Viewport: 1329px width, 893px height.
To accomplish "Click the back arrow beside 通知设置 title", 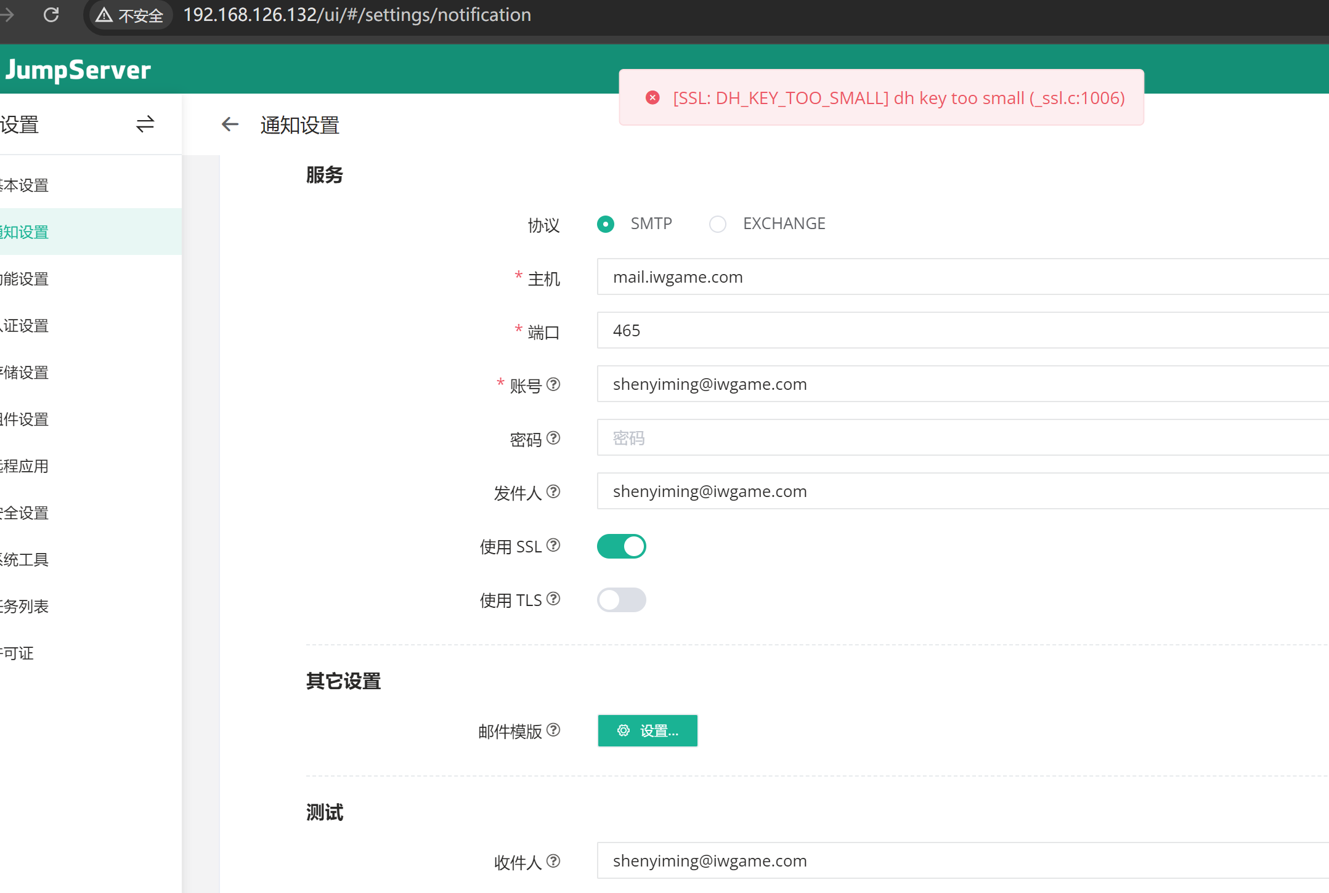I will coord(230,124).
